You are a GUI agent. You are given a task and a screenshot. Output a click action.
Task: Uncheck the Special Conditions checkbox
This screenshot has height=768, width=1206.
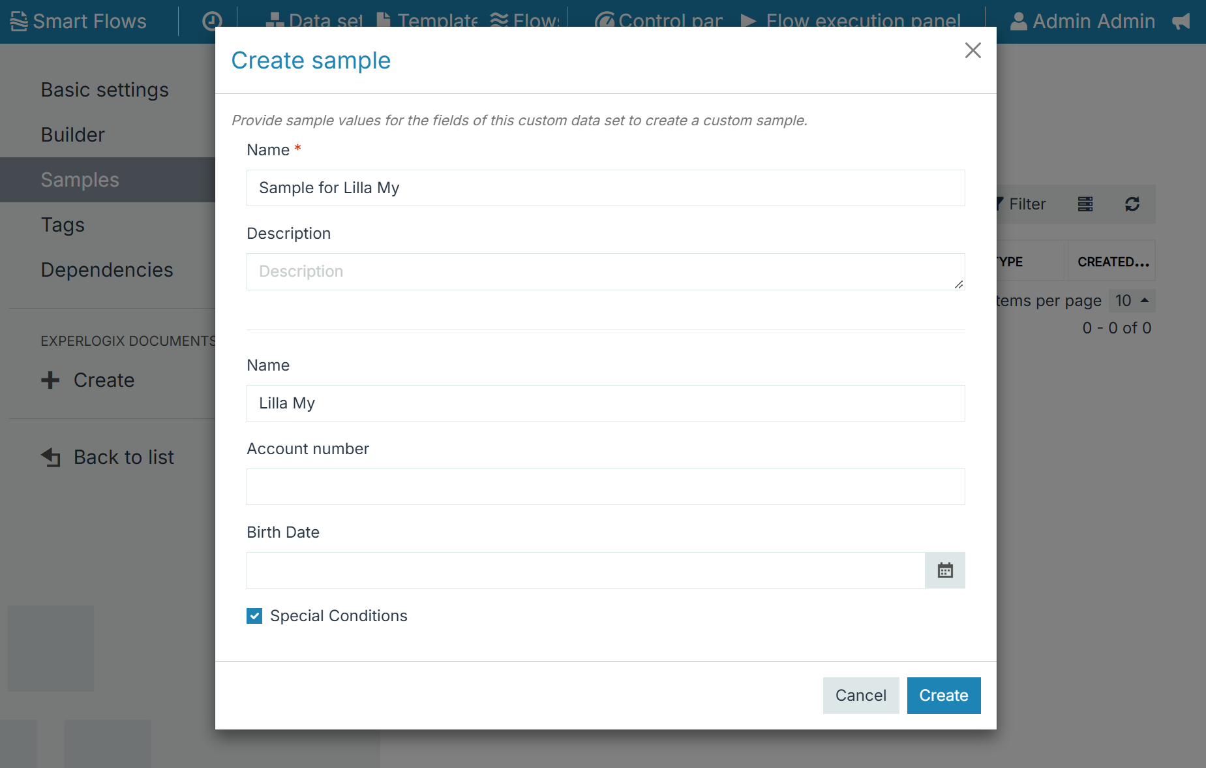[254, 616]
